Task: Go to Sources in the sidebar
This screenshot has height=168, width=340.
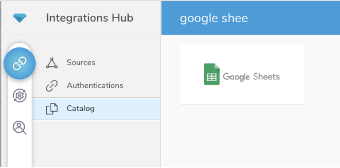Action: [x=81, y=63]
